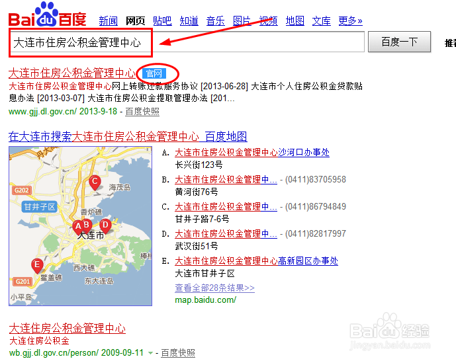
Task: Open result B link at 黄河街76号
Action: [226, 179]
